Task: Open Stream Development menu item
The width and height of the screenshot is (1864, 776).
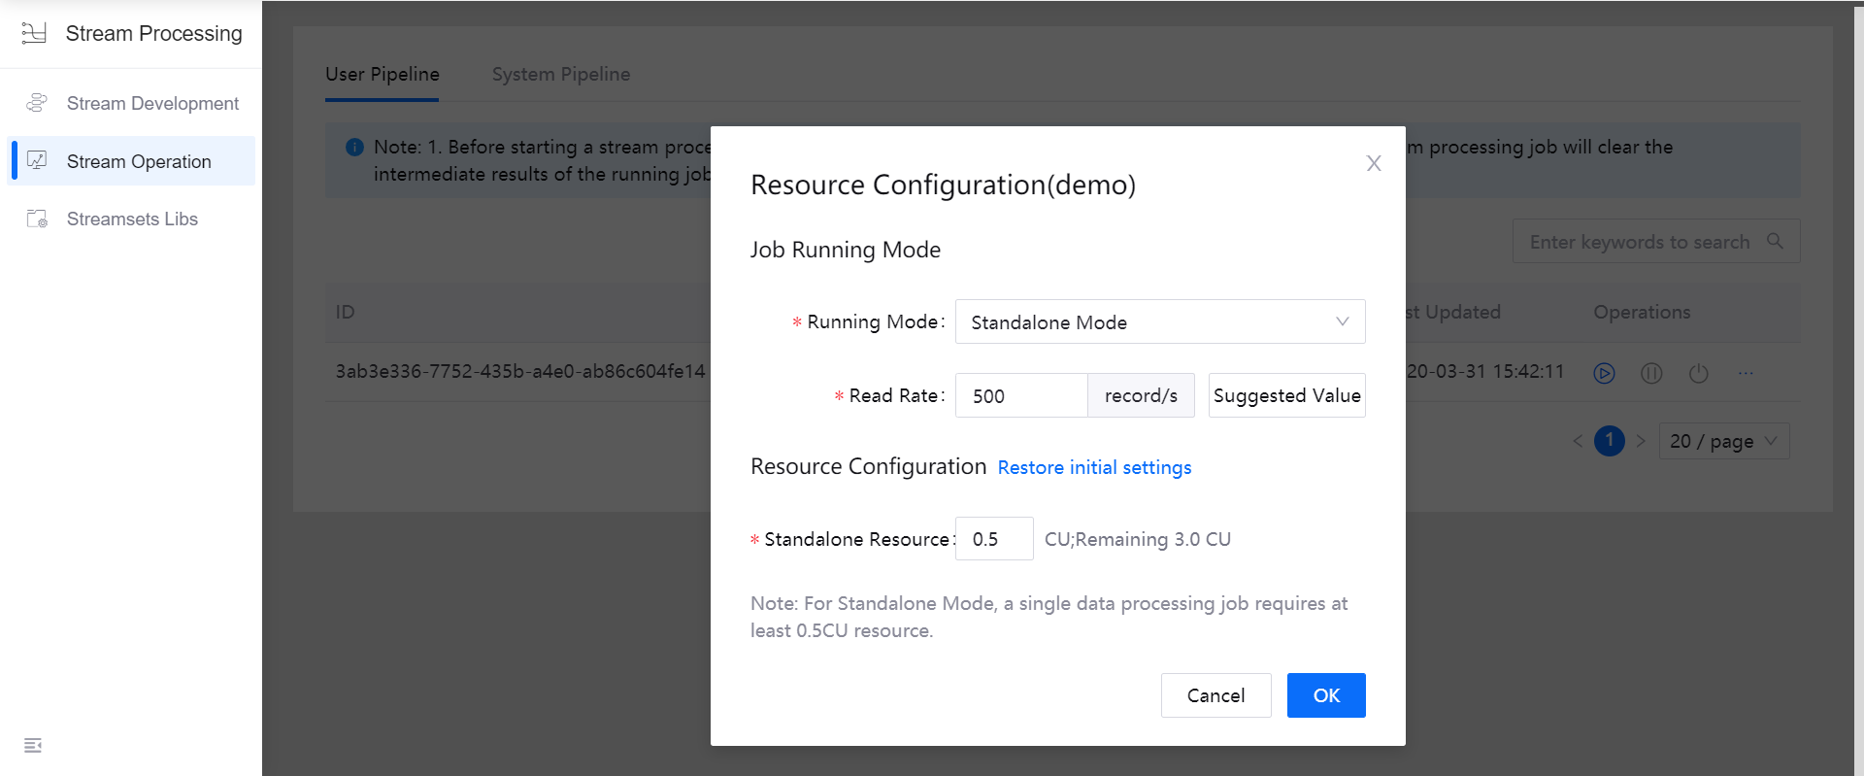Action: (131, 103)
